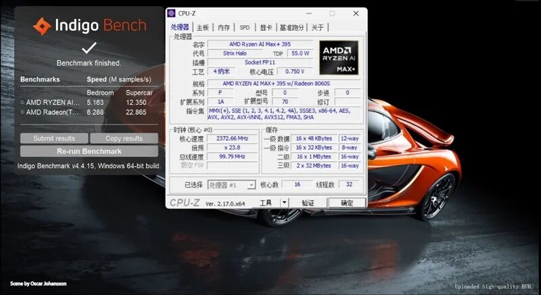The width and height of the screenshot is (541, 295).
Task: Click the name field AMD Ryzen AI Max+ 395
Action: (260, 44)
